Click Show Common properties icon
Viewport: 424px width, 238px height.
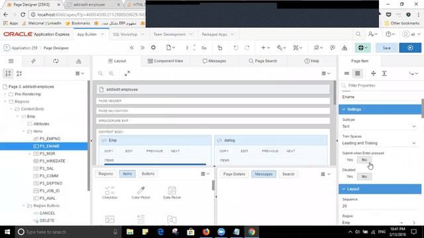click(x=346, y=73)
